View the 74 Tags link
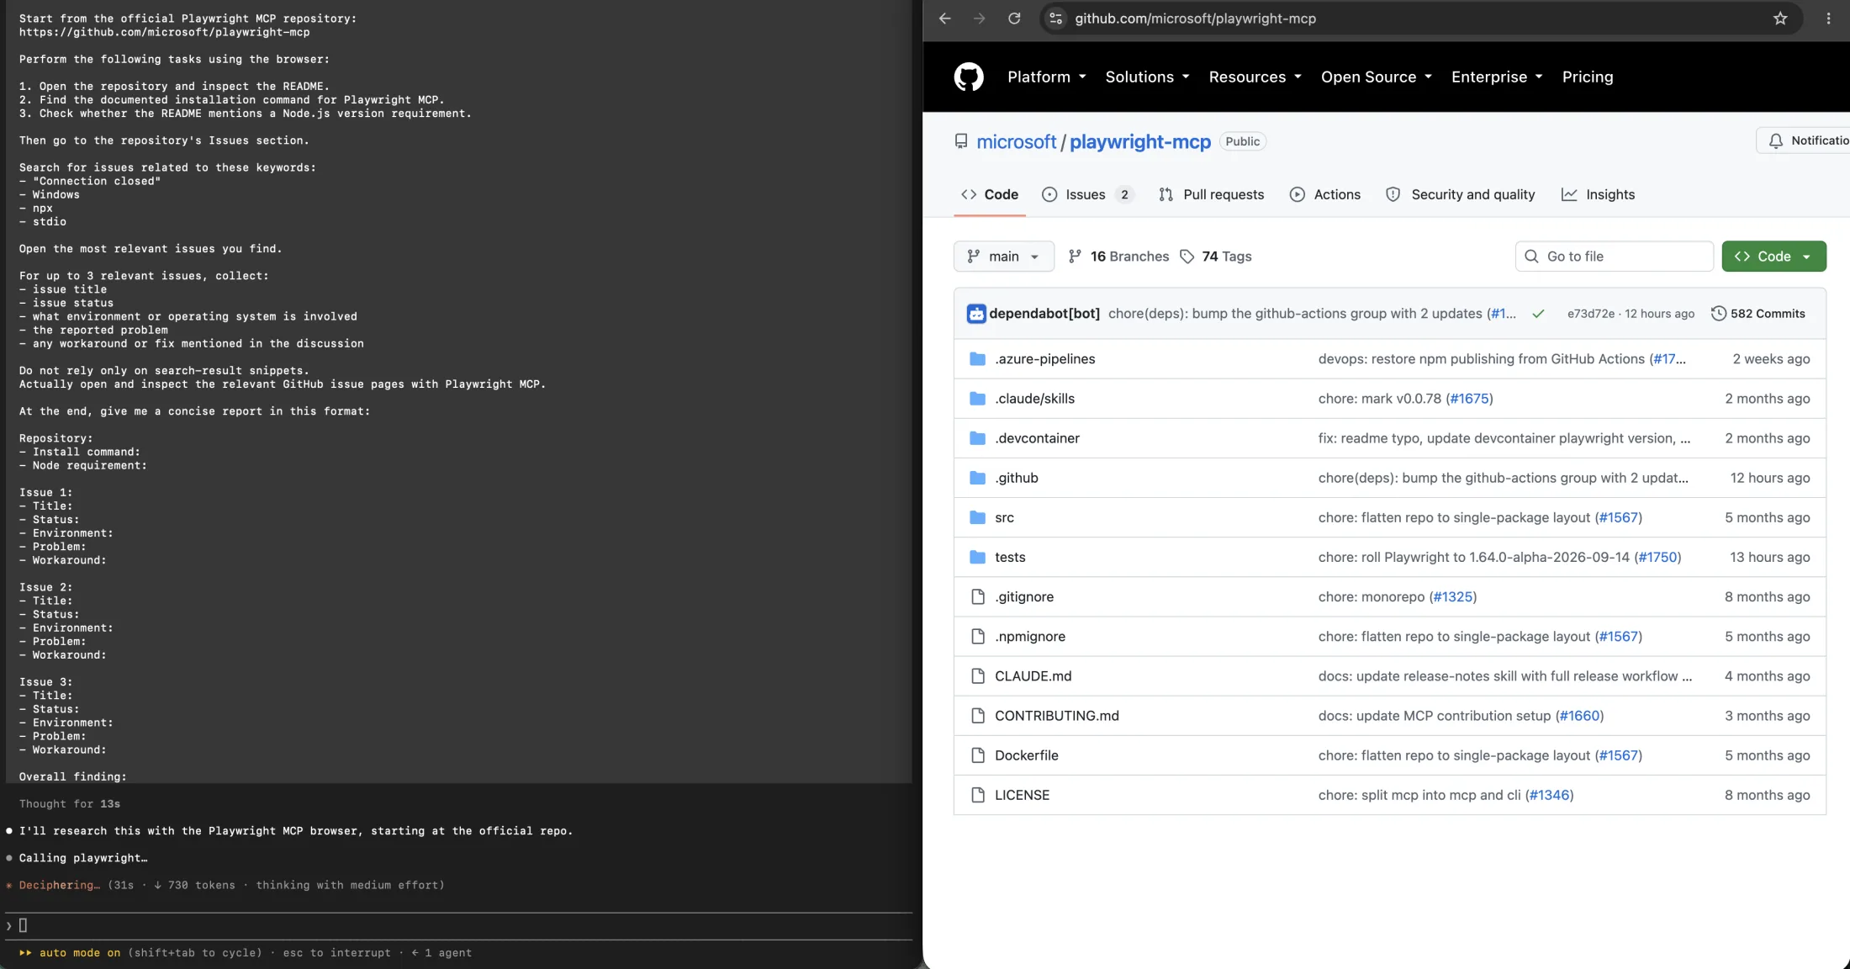The height and width of the screenshot is (969, 1850). click(x=1215, y=257)
